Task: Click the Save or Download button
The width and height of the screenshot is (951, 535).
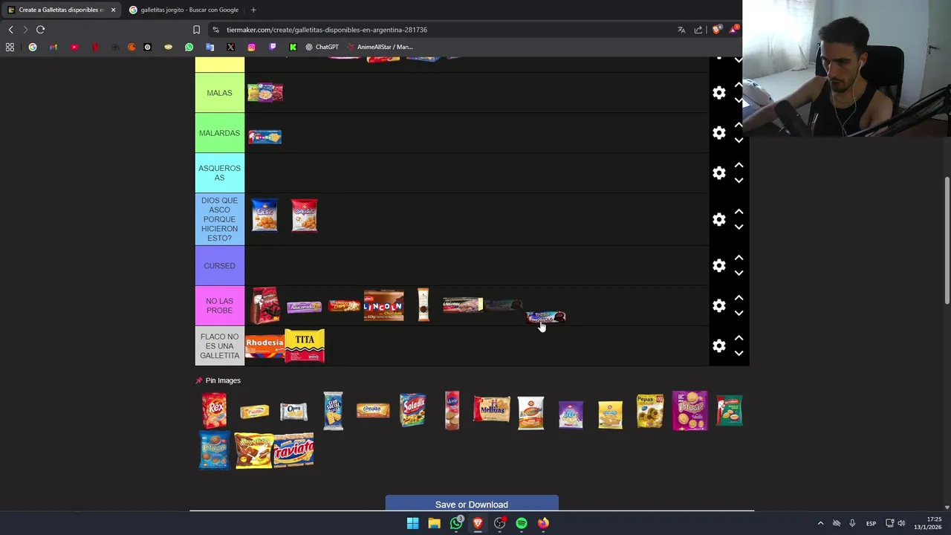Action: click(x=472, y=504)
